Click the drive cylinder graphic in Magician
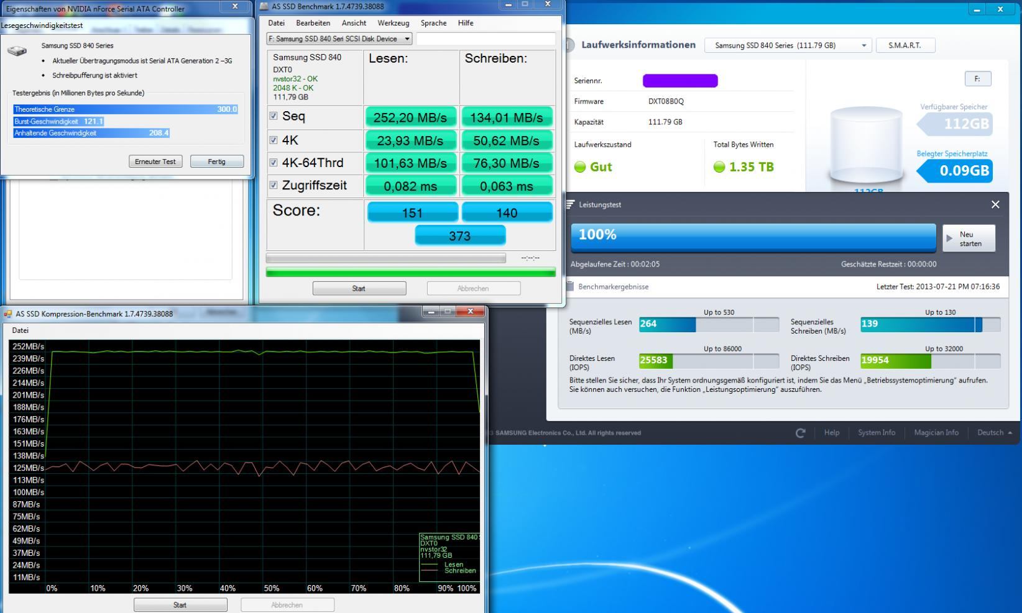Viewport: 1022px width, 613px height. [866, 146]
